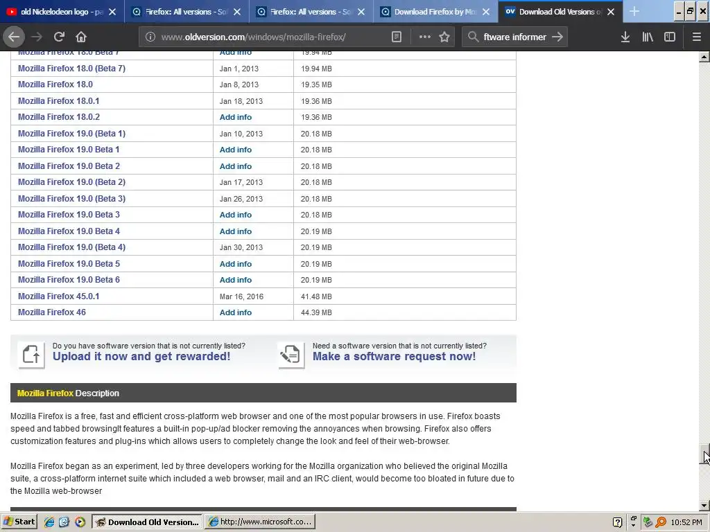The image size is (710, 532).
Task: Toggle reader view in address bar
Action: (x=396, y=37)
